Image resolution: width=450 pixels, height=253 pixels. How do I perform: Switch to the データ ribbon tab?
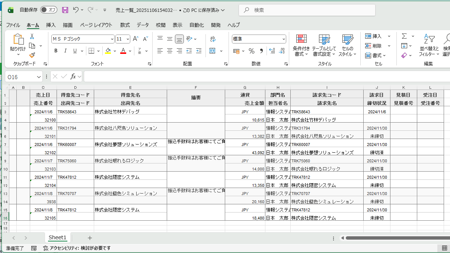(x=143, y=25)
